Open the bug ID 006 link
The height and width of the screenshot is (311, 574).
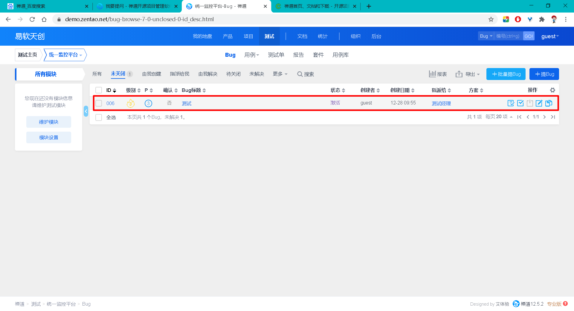[110, 103]
